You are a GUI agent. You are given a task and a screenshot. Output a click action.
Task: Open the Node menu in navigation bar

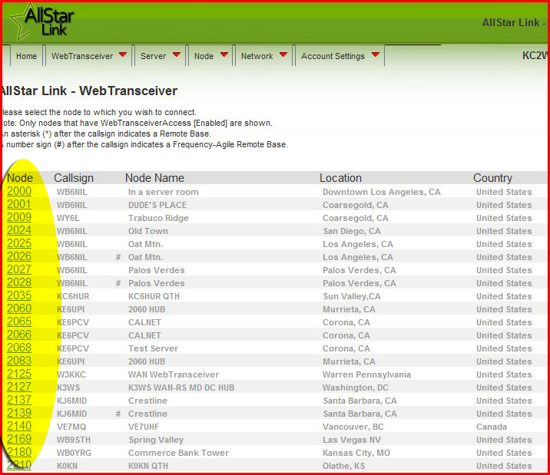204,56
